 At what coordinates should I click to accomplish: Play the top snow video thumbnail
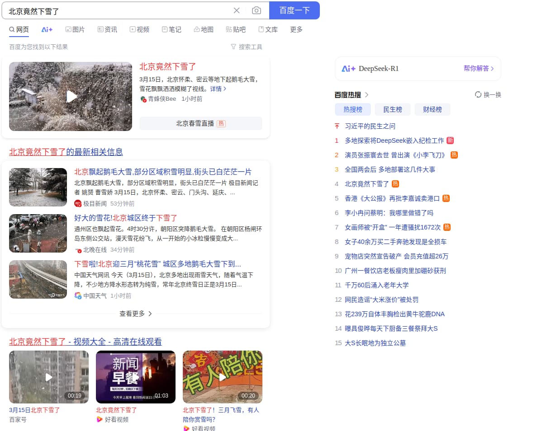click(x=71, y=96)
